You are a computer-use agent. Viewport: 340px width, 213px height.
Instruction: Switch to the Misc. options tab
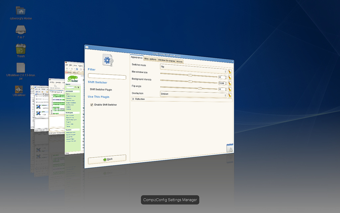[150, 59]
